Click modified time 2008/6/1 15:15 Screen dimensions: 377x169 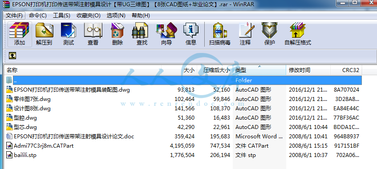[308, 146]
